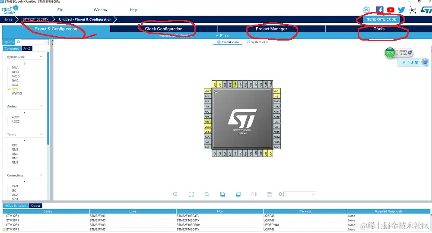Click sort arrow under Timers
The height and width of the screenshot is (233, 432).
pos(25,141)
